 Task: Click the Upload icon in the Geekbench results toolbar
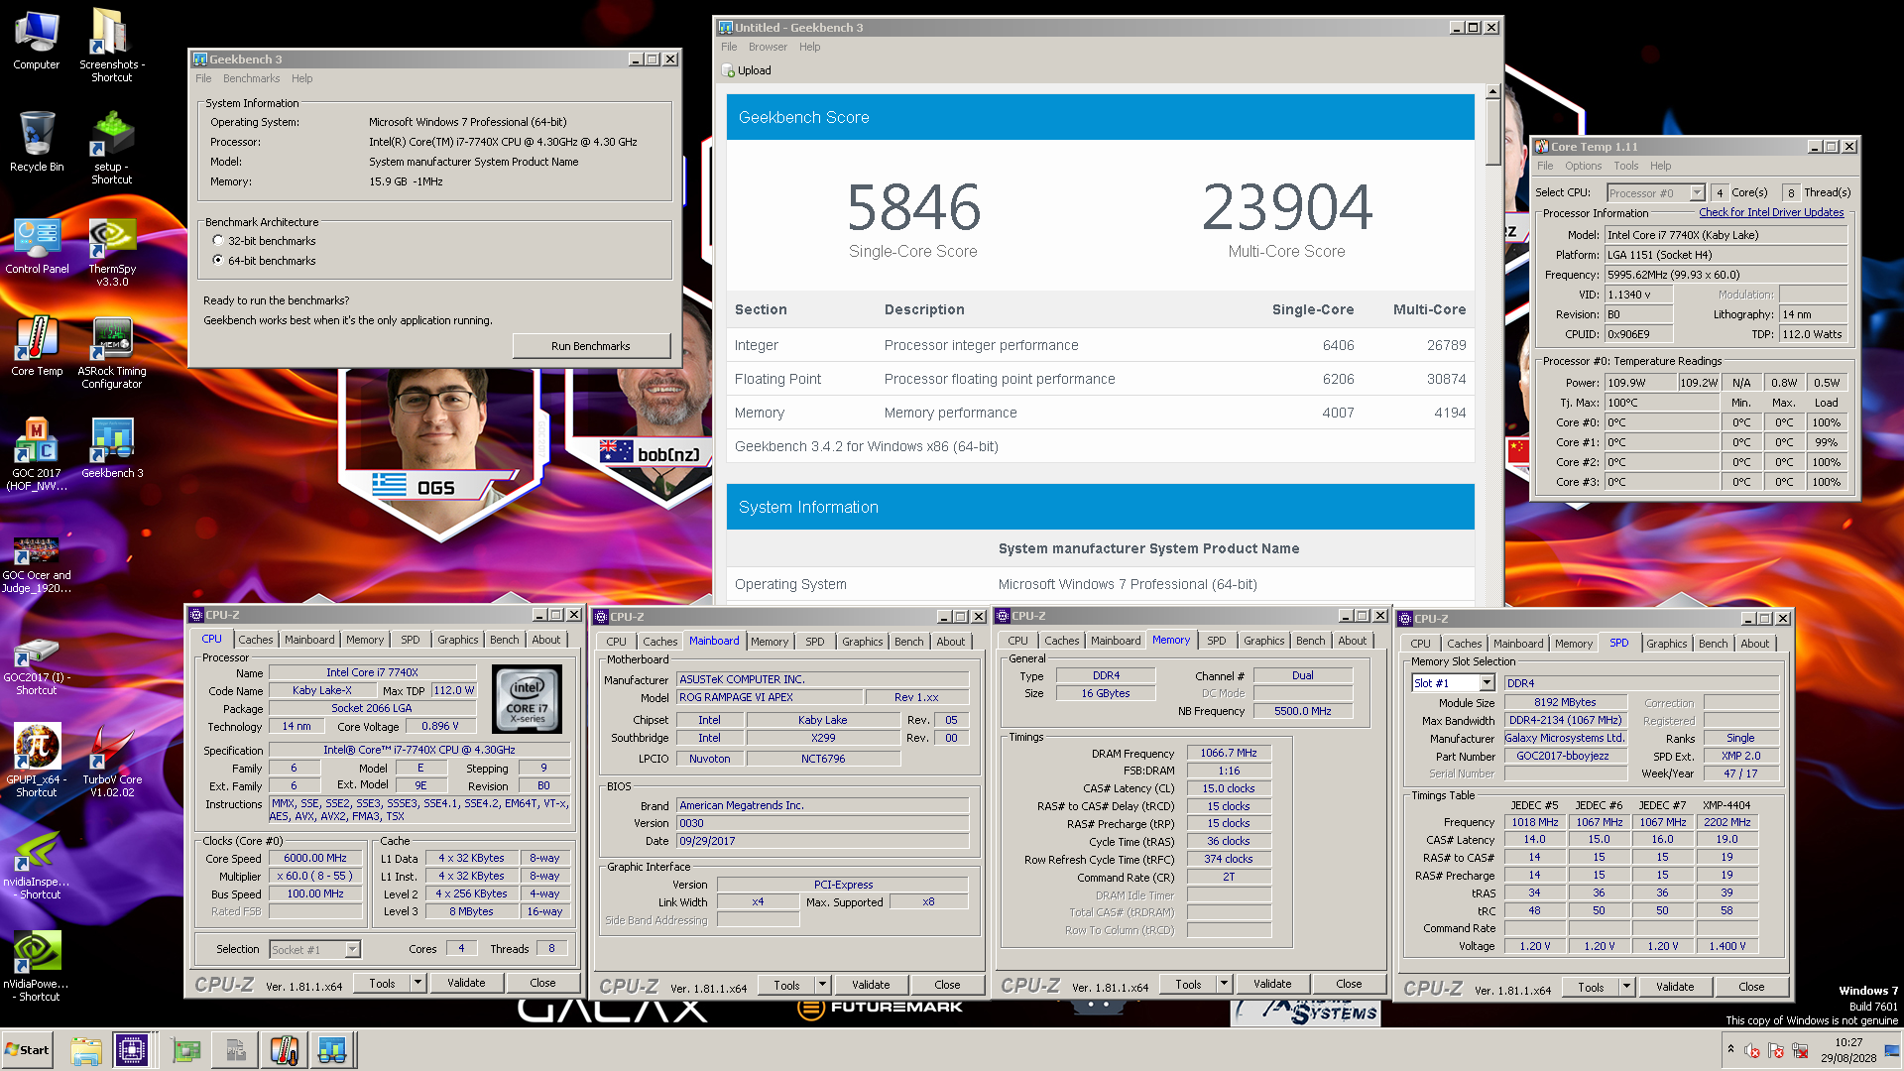click(728, 70)
